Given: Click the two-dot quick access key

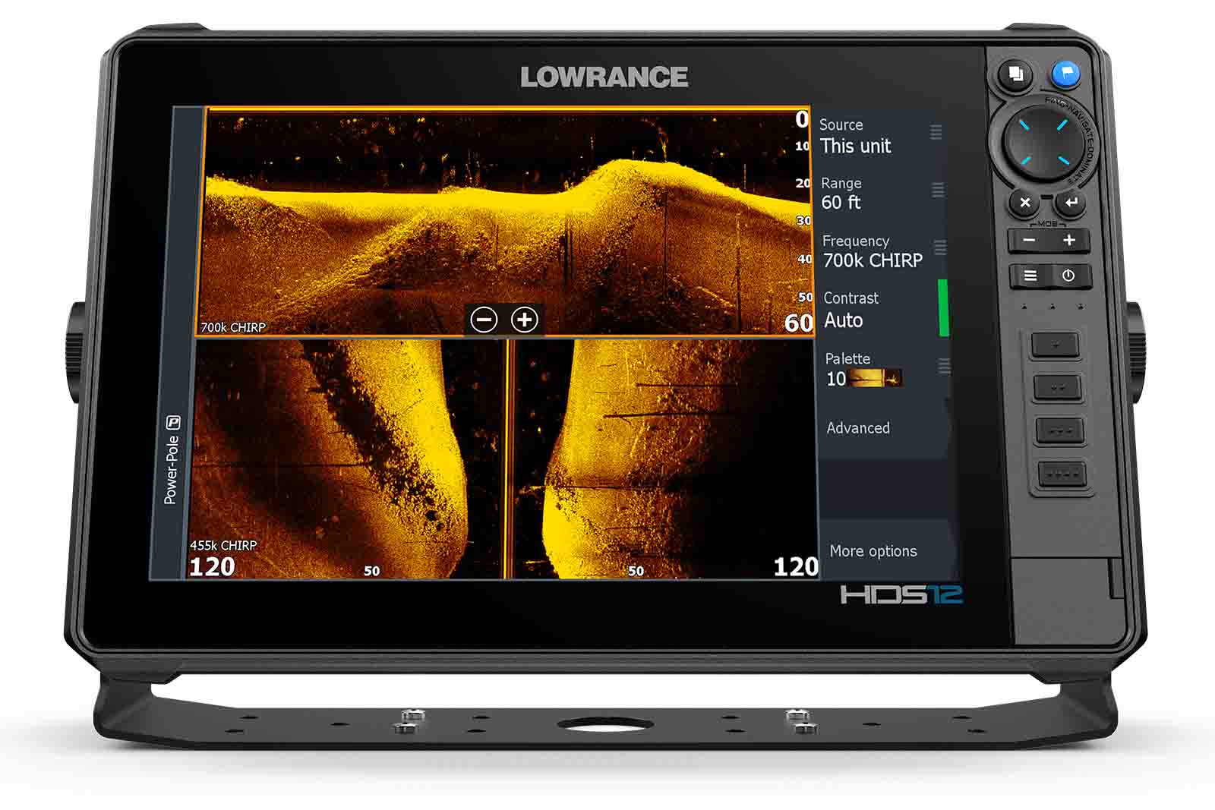Looking at the screenshot, I should [x=1058, y=388].
